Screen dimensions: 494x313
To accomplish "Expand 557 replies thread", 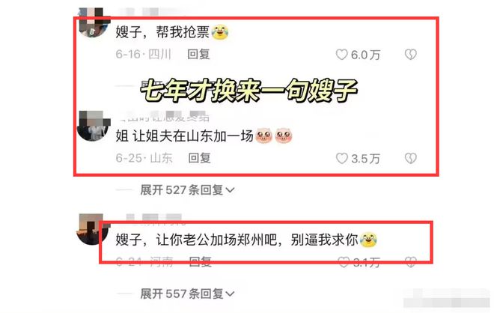I will click(187, 294).
